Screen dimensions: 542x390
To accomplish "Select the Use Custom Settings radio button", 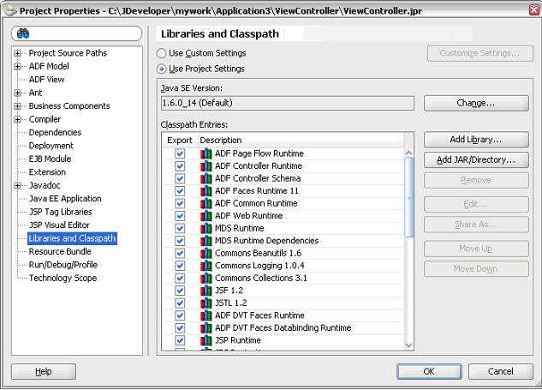I will (163, 53).
